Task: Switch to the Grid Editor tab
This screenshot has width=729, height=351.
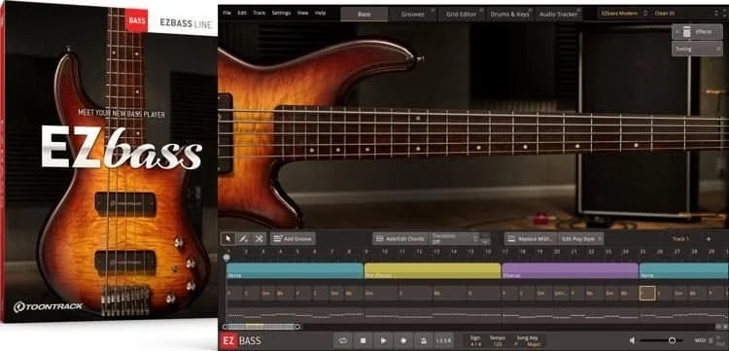Action: (461, 14)
